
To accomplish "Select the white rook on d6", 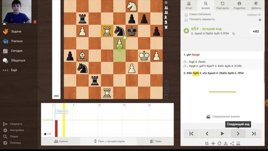I will 107,31.
